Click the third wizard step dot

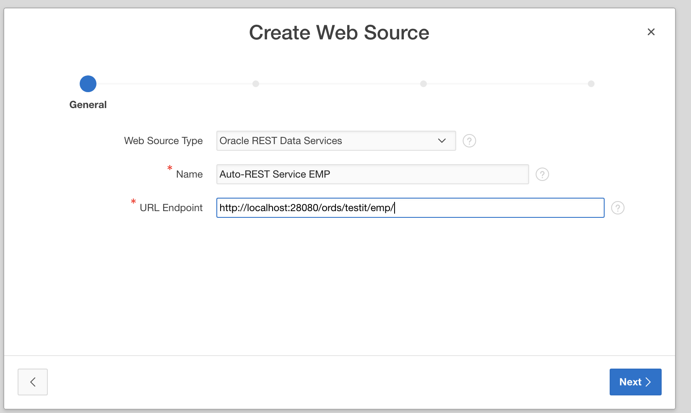pyautogui.click(x=423, y=84)
